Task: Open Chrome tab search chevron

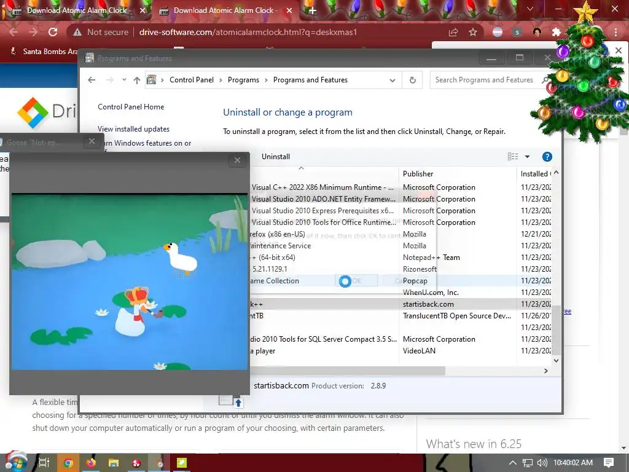Action: coord(530,9)
